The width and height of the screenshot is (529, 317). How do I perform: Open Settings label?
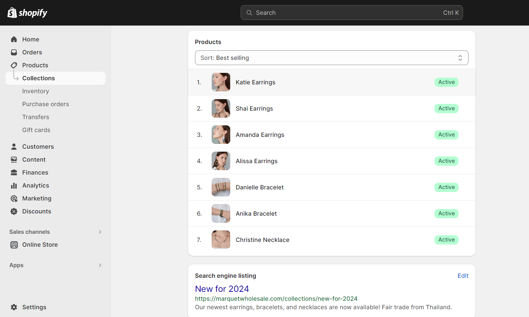click(34, 307)
